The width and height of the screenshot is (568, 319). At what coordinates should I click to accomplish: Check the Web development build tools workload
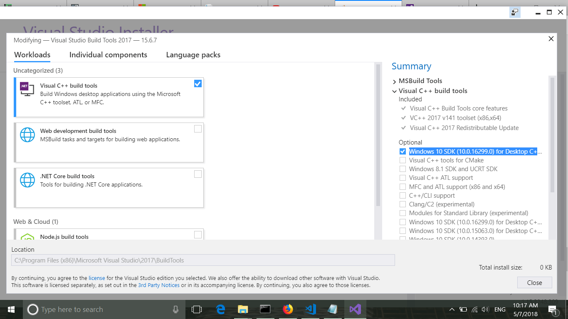(x=198, y=129)
